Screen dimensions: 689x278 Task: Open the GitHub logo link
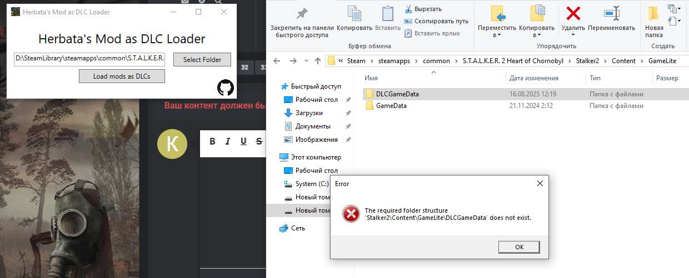pyautogui.click(x=226, y=87)
